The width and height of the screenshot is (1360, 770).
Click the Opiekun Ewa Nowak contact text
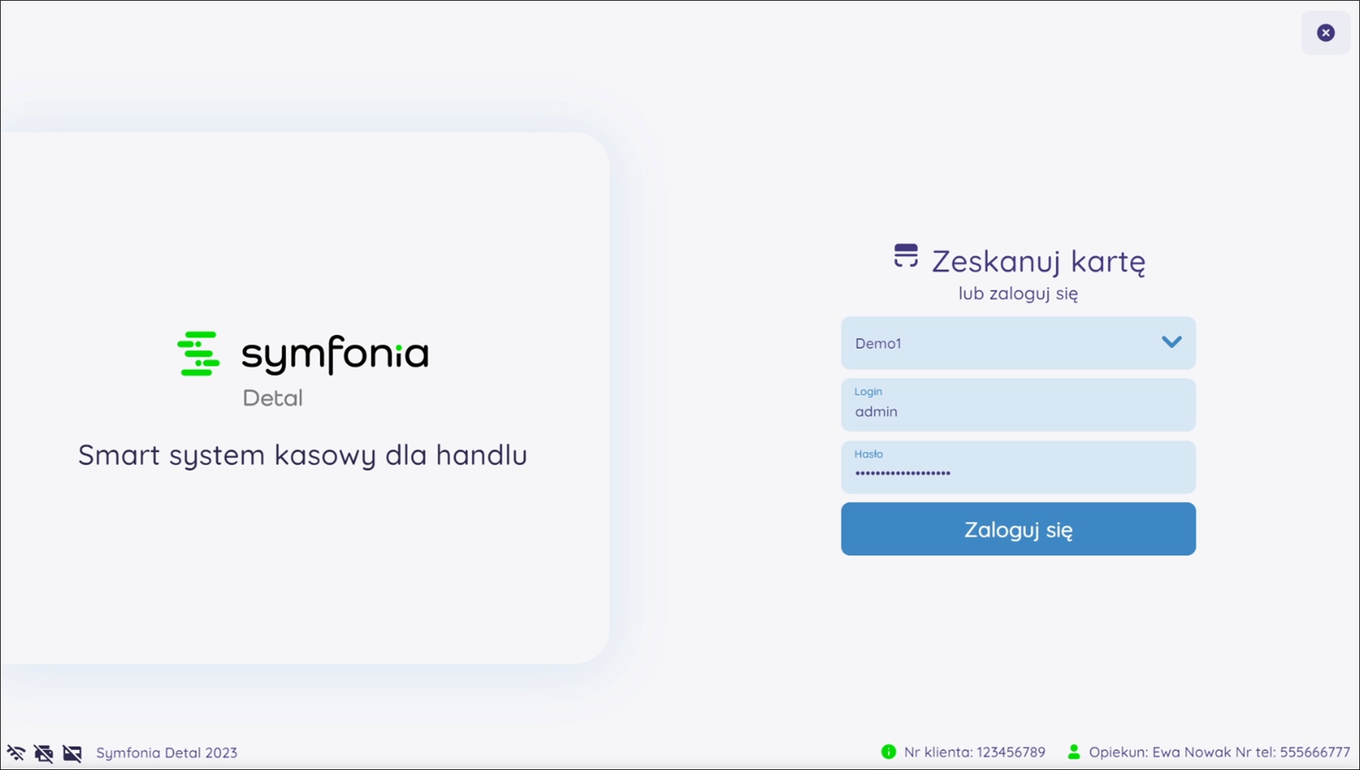point(1219,752)
